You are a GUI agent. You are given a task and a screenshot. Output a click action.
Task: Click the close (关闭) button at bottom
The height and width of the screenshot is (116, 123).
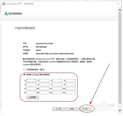(x=72, y=109)
